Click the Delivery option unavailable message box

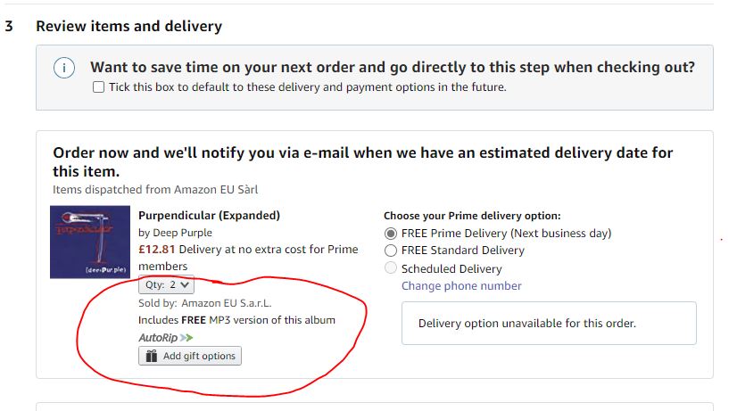[x=548, y=323]
